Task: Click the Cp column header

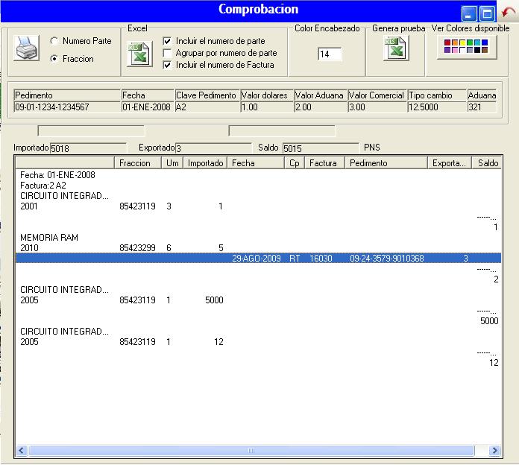Action: pos(295,162)
